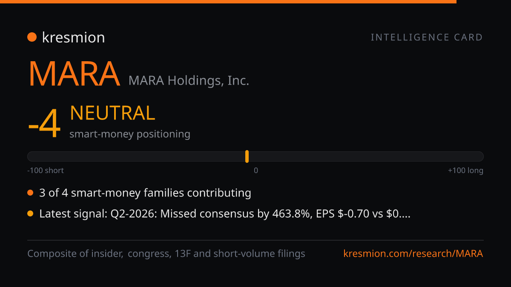Click the yellow bullet beside Latest signal
The image size is (511, 287).
click(x=30, y=214)
